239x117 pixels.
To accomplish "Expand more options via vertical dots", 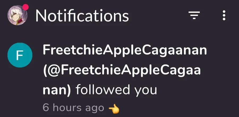I will pyautogui.click(x=224, y=15).
